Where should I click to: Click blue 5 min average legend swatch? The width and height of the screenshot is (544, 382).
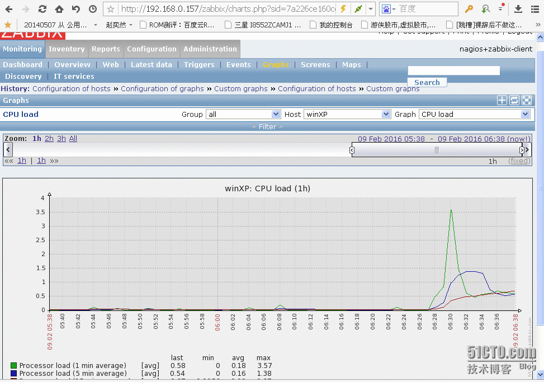pyautogui.click(x=13, y=373)
